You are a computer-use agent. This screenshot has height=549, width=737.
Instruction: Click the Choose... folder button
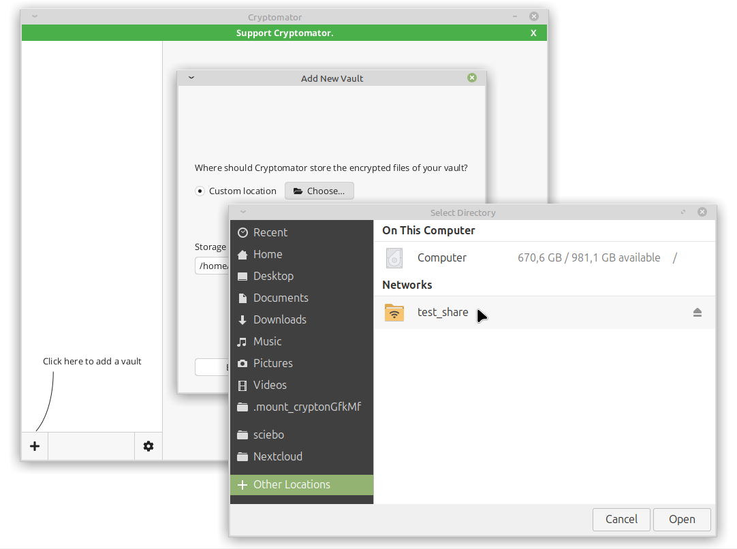(319, 191)
